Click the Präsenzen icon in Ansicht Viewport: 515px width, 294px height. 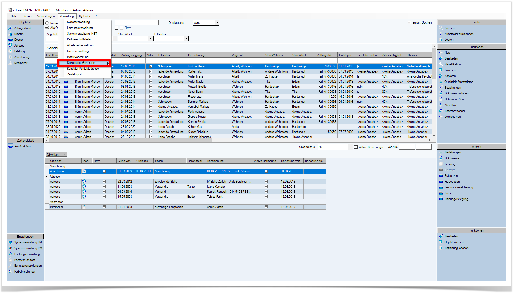[441, 176]
